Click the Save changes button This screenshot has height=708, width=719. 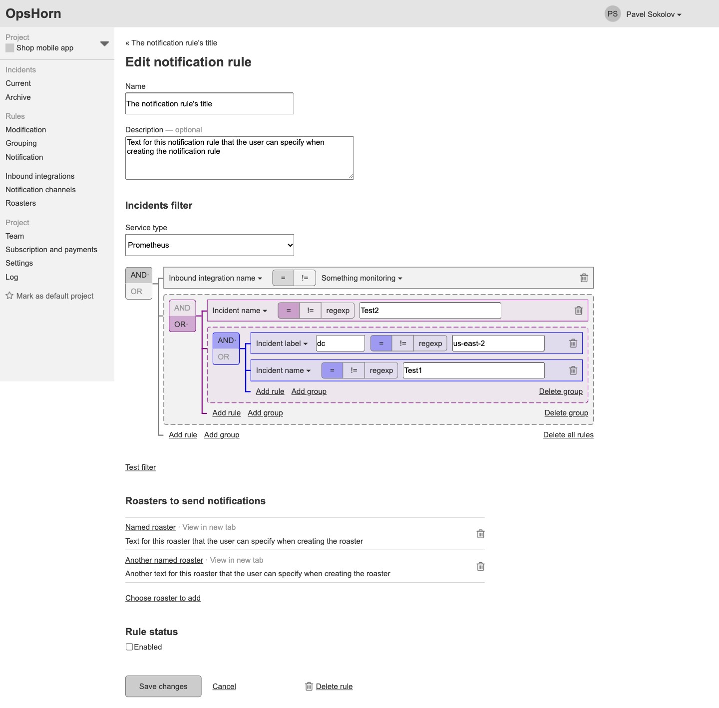tap(163, 687)
